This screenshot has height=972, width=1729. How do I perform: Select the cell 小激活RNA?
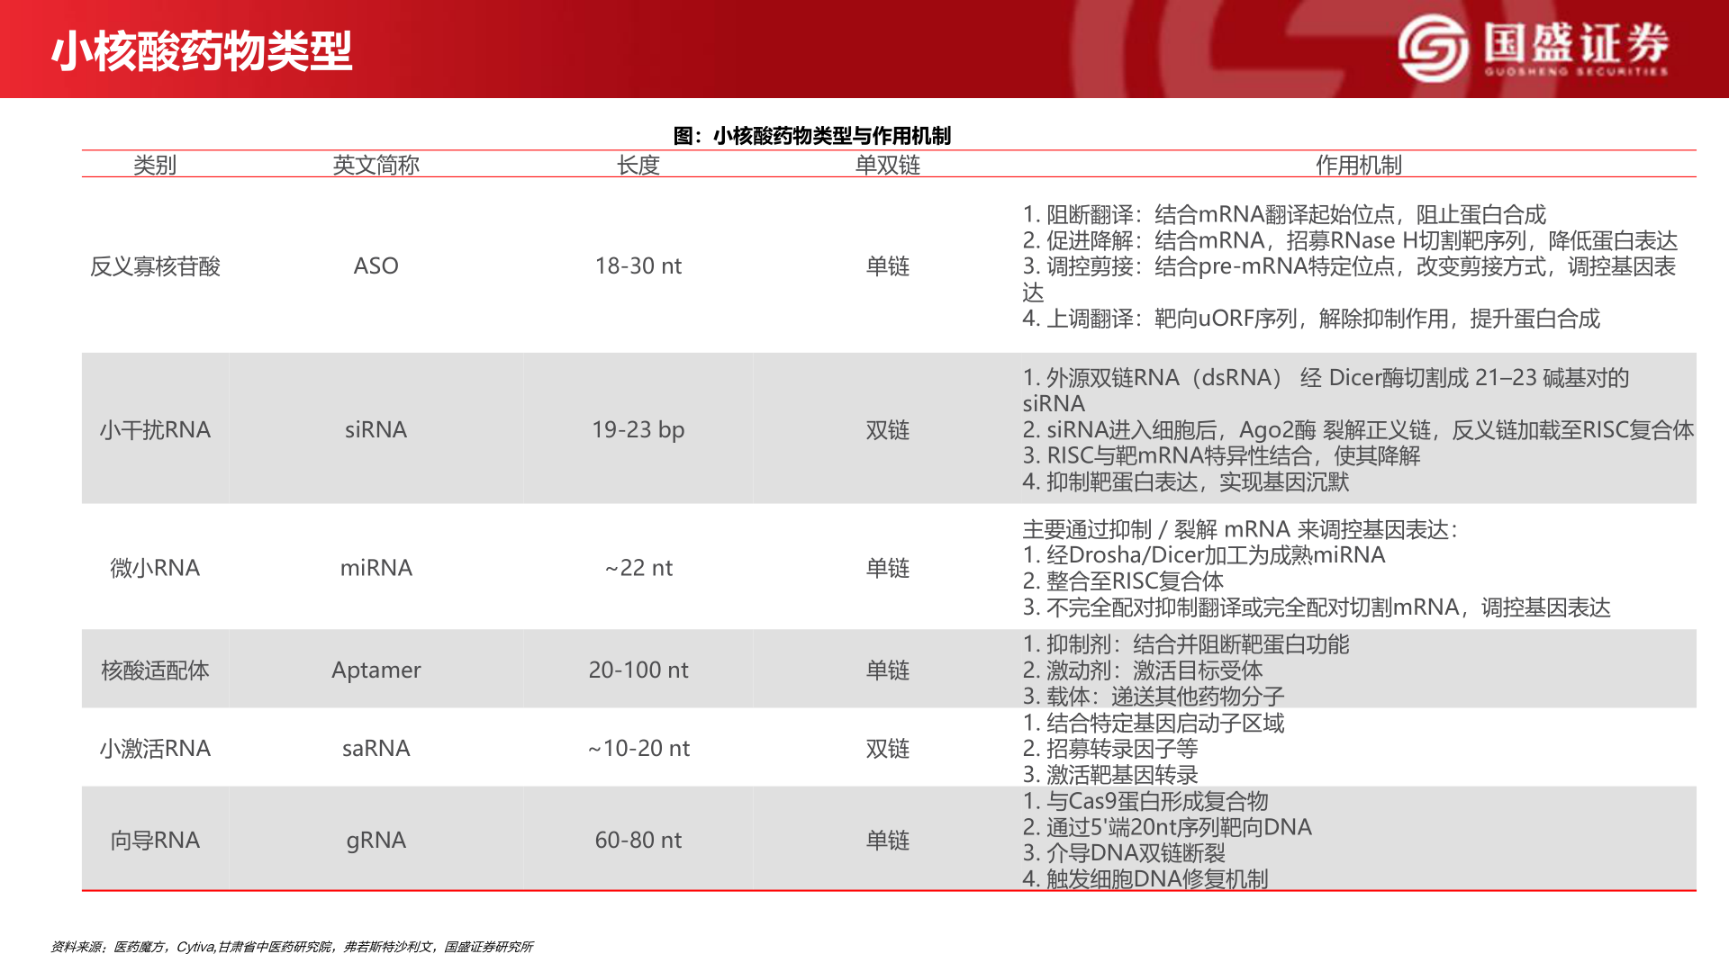tap(155, 749)
